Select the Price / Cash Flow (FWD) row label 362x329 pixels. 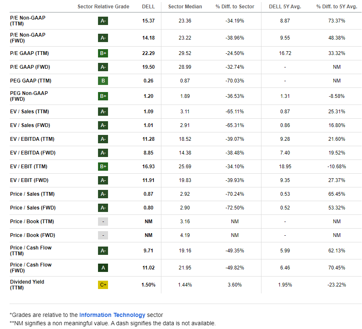(31, 268)
